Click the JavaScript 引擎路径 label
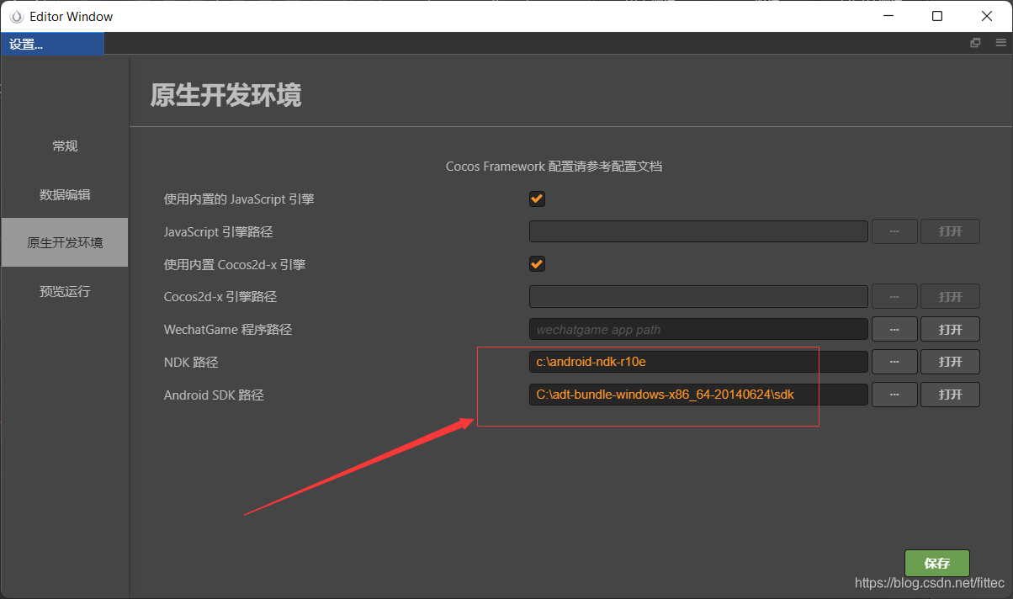This screenshot has height=599, width=1013. (219, 232)
